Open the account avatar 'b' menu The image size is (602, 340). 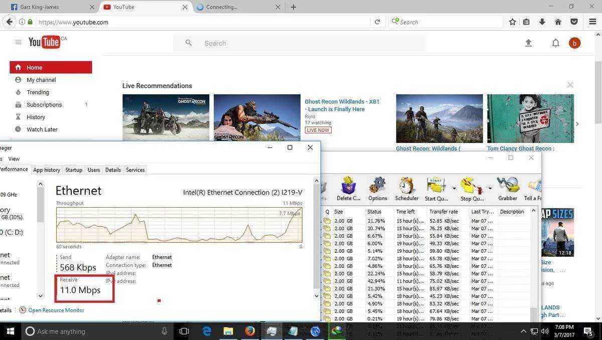pos(574,43)
